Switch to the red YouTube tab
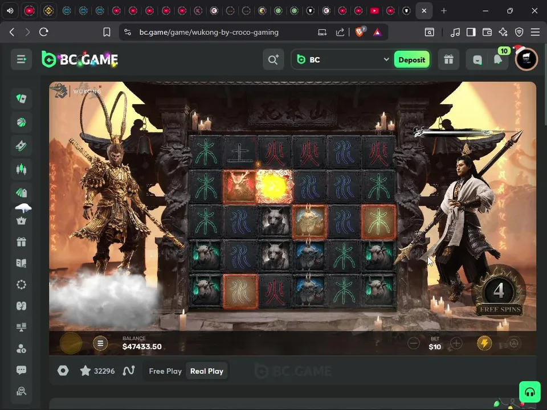Image resolution: width=547 pixels, height=410 pixels. [x=375, y=11]
